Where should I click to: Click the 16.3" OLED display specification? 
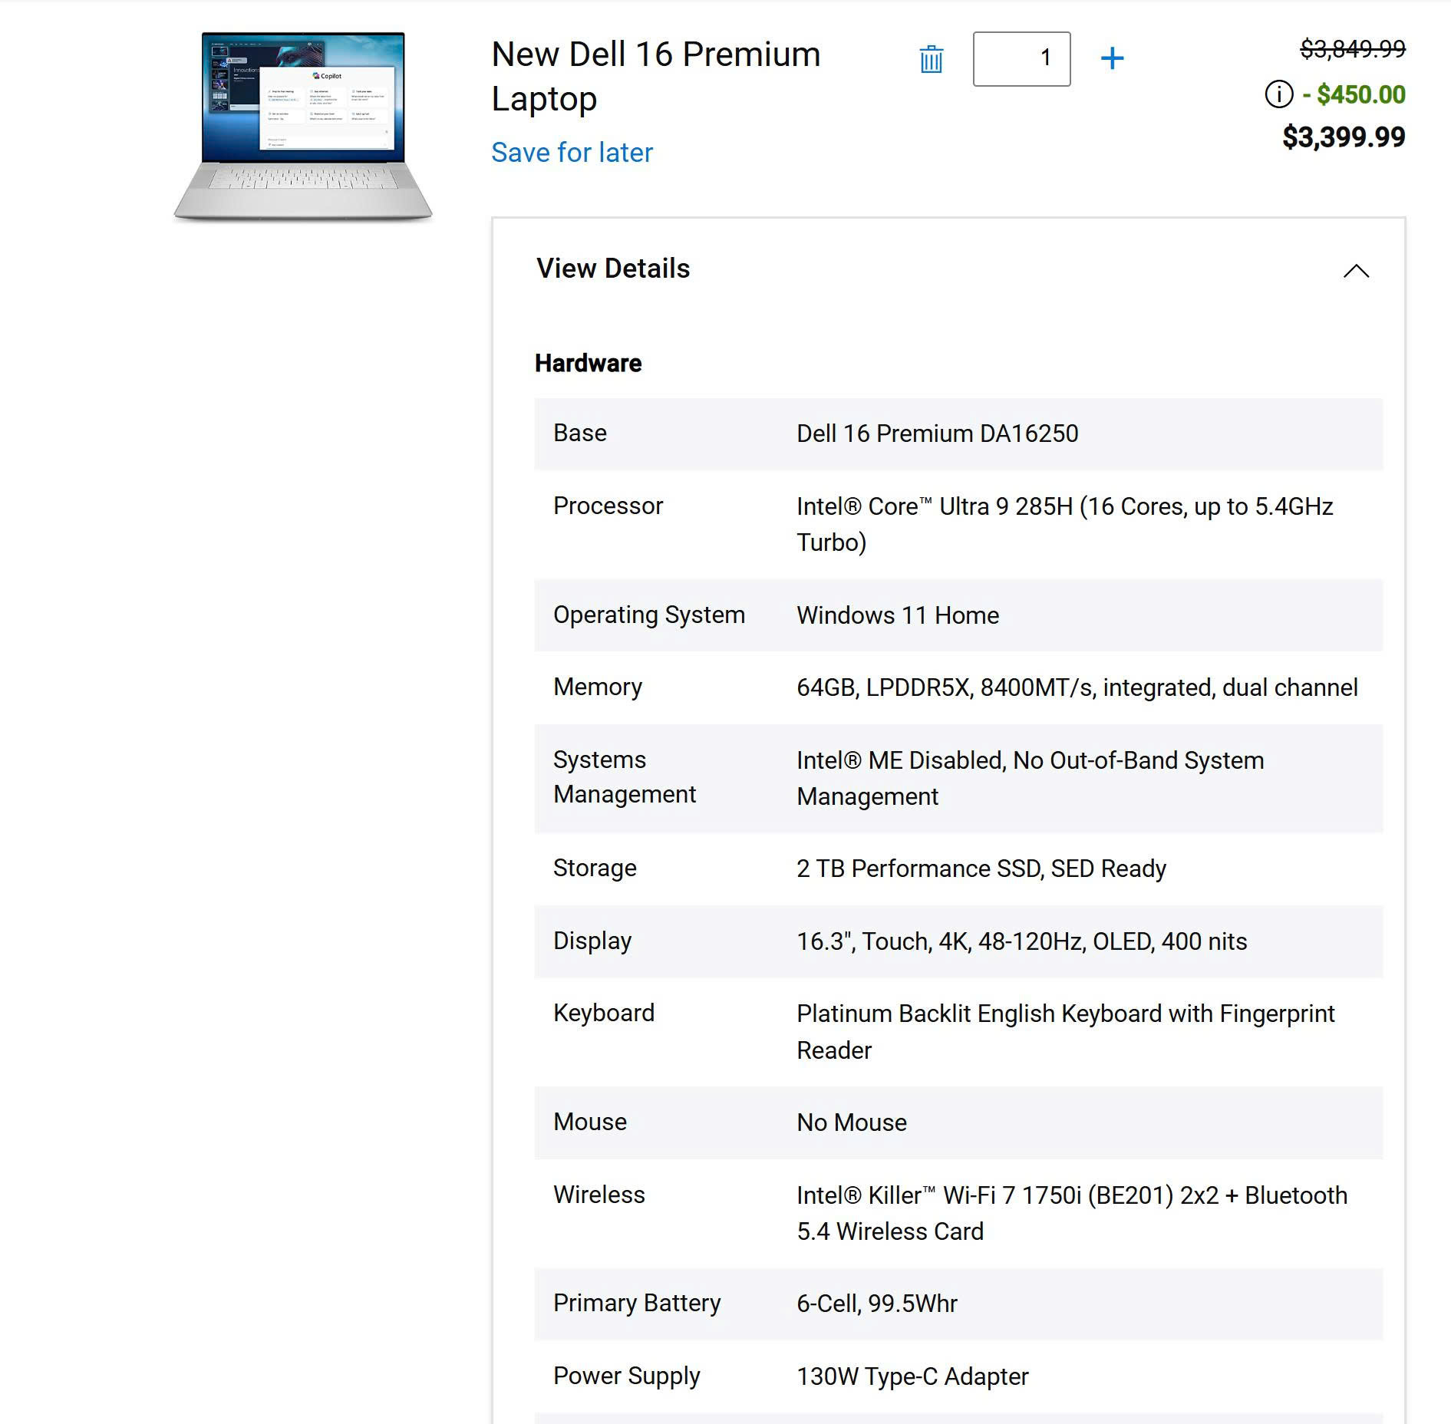click(x=1021, y=941)
